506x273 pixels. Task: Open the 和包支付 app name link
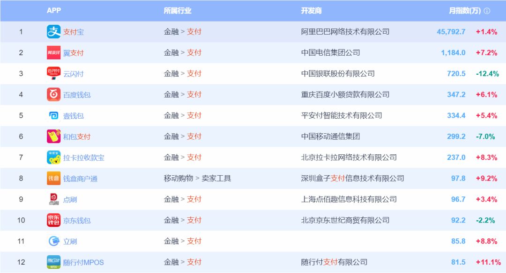tap(77, 136)
